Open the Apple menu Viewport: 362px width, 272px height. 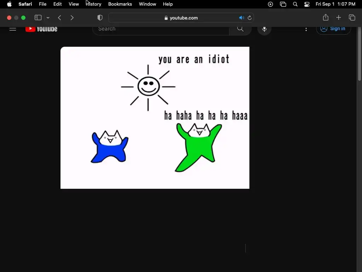click(x=9, y=4)
